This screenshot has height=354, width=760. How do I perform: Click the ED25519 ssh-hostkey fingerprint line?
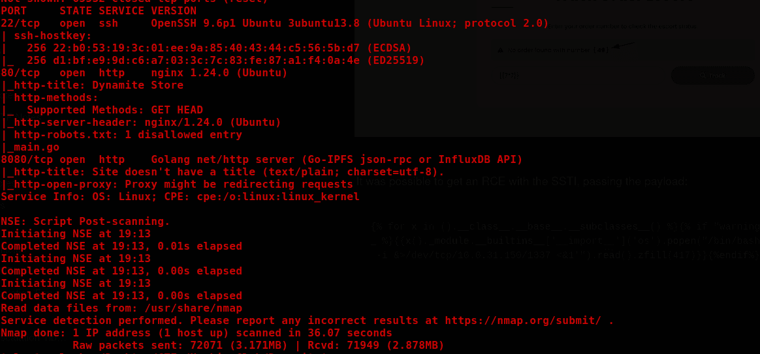[213, 61]
